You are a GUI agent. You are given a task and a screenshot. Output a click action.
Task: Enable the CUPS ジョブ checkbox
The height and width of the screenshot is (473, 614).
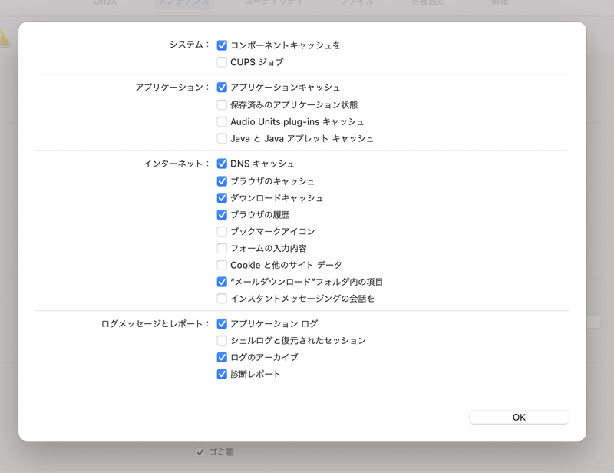(x=223, y=62)
